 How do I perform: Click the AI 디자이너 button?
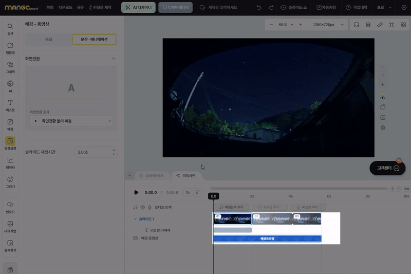138,8
